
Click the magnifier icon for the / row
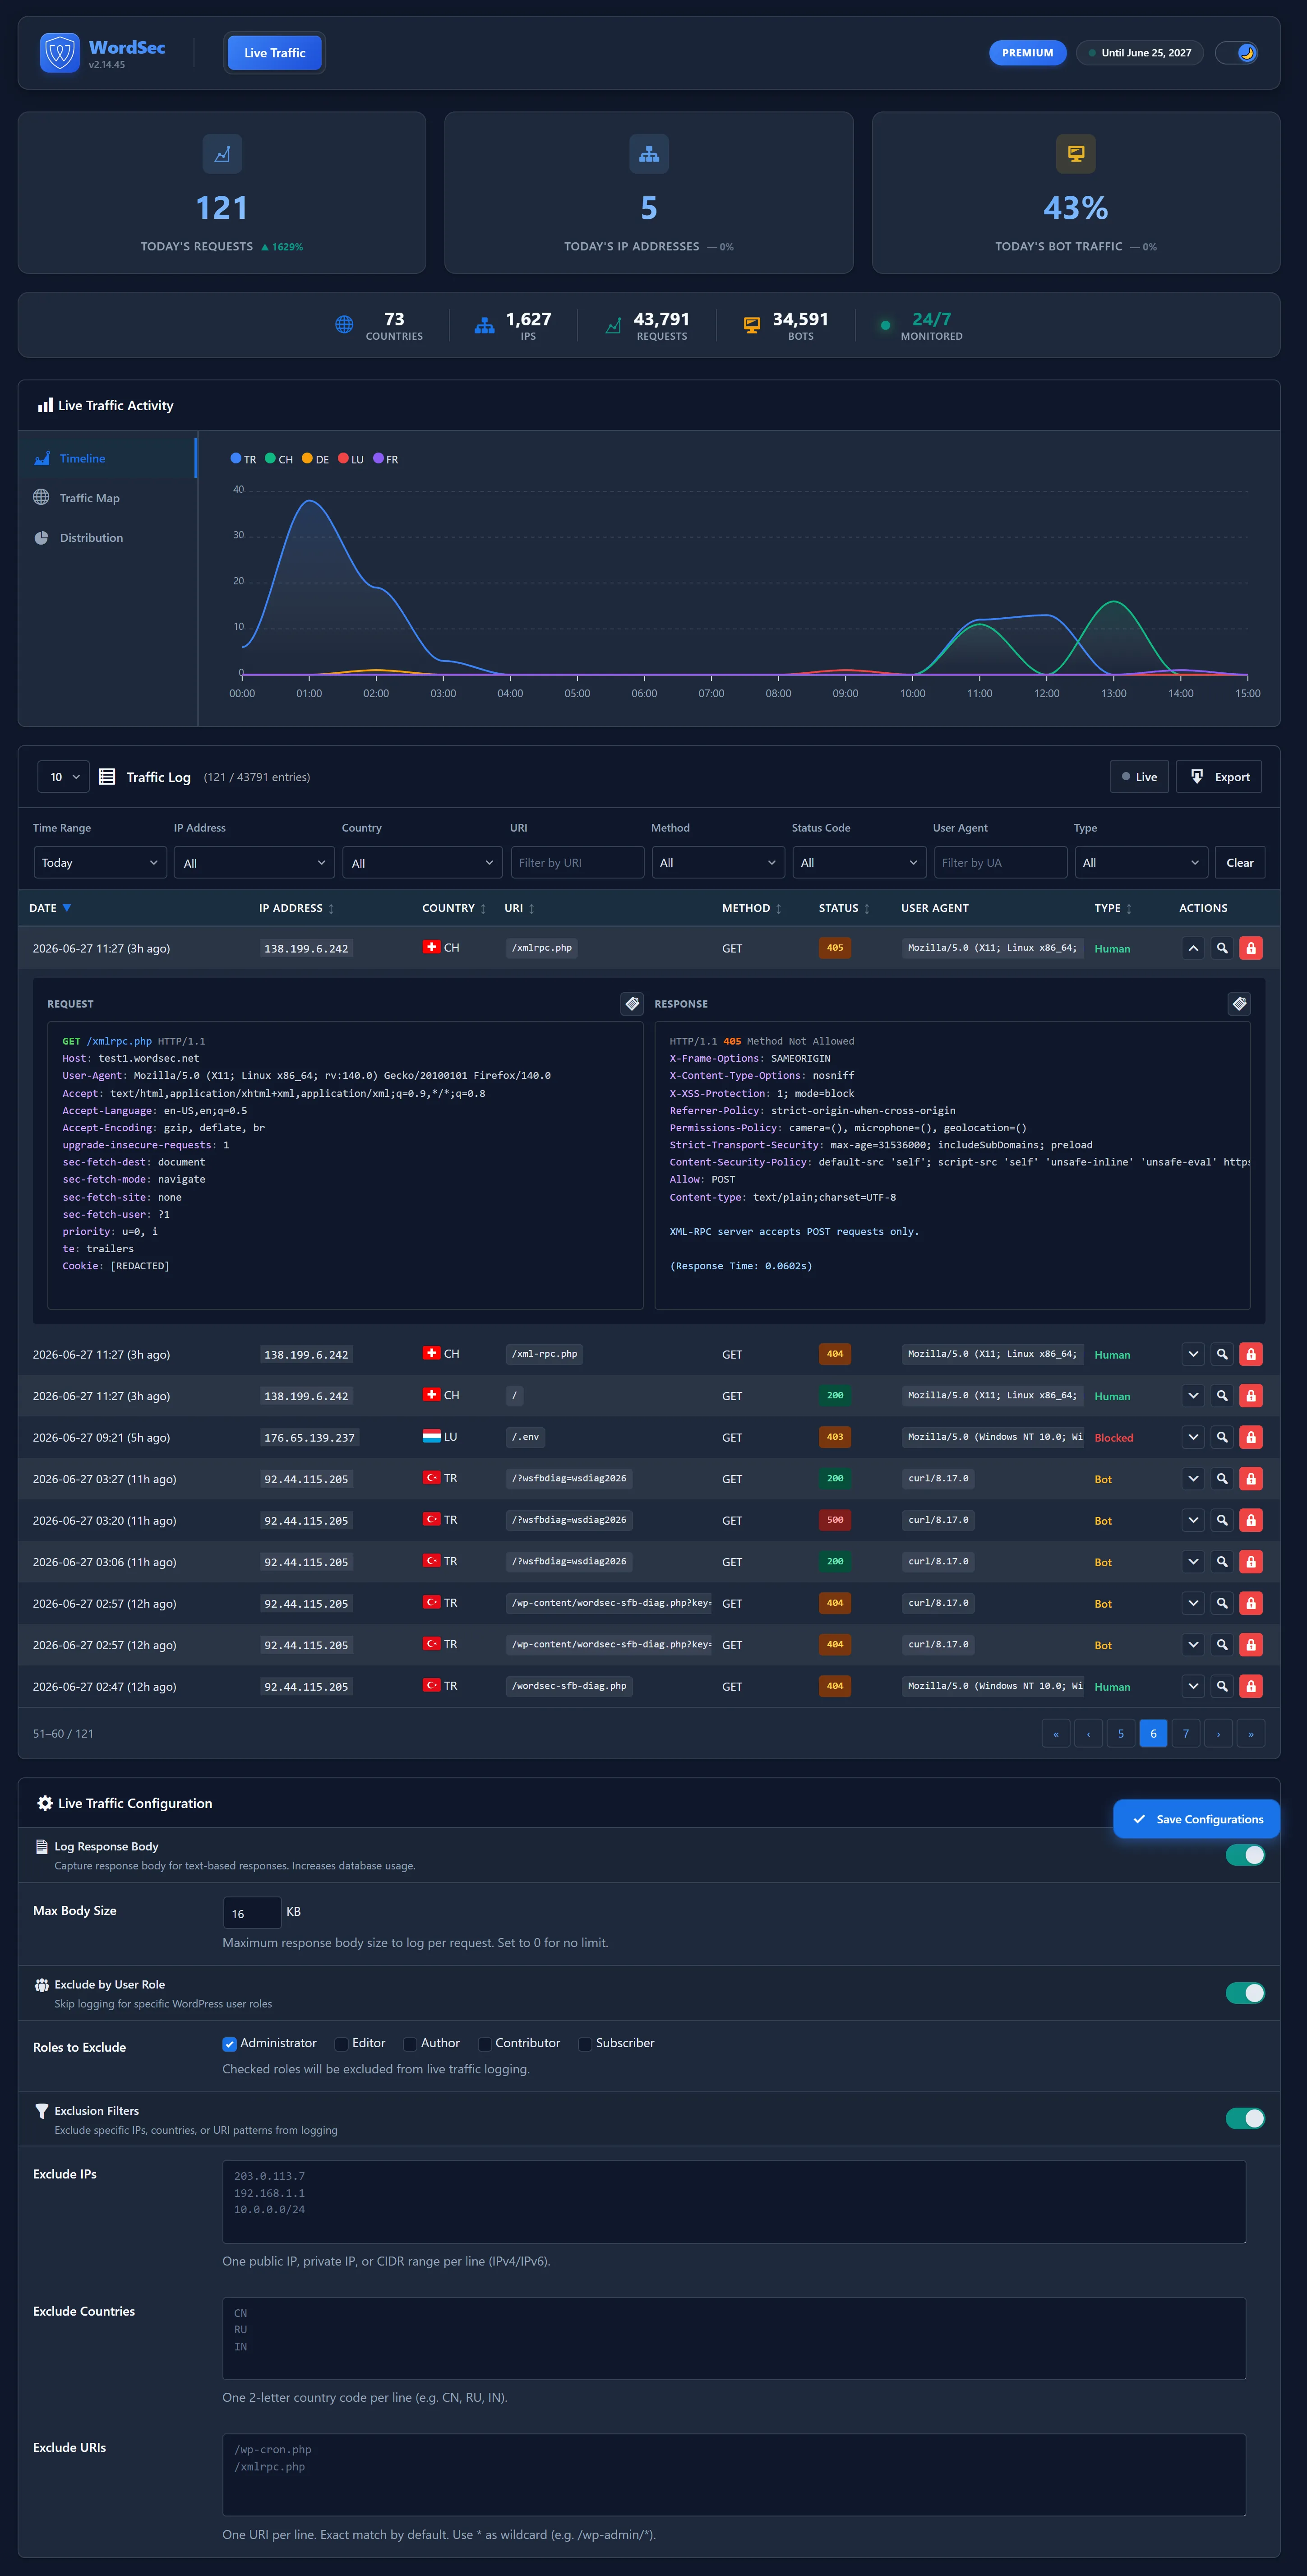(x=1222, y=1396)
